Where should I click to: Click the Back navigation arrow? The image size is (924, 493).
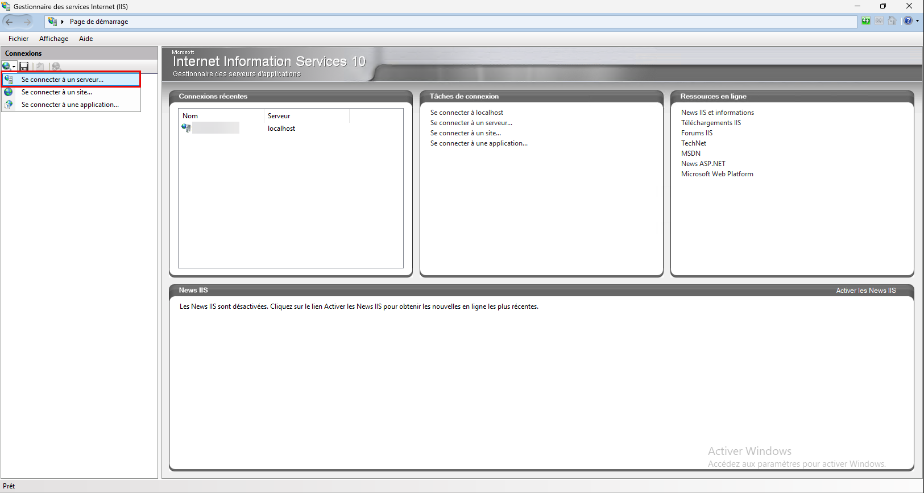tap(10, 22)
